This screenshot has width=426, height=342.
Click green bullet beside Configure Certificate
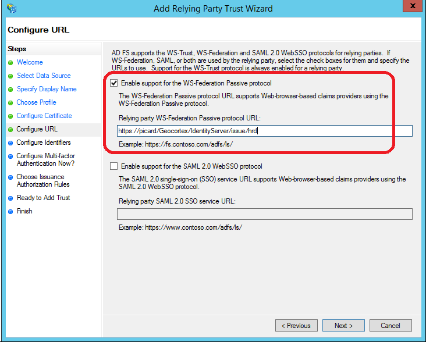tap(10, 116)
